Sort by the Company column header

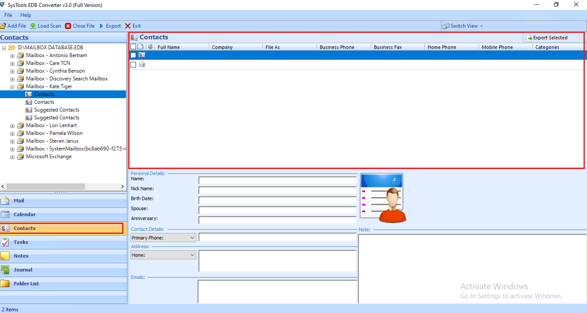click(x=236, y=47)
